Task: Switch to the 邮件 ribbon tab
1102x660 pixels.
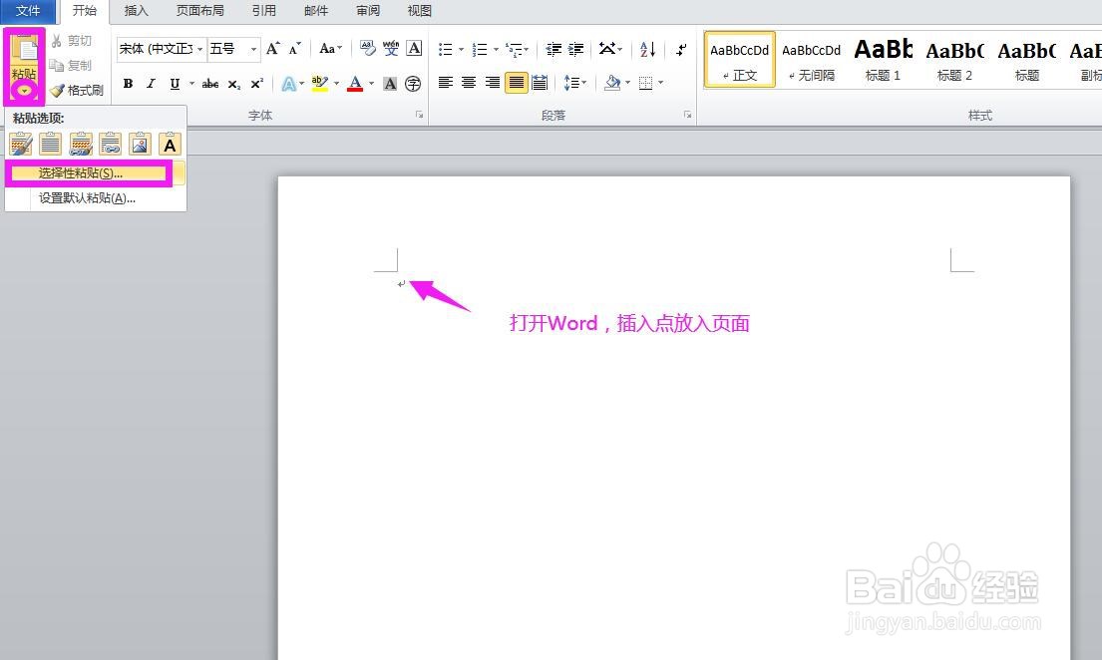Action: click(316, 11)
